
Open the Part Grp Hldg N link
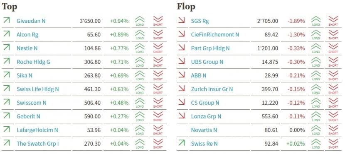210,48
